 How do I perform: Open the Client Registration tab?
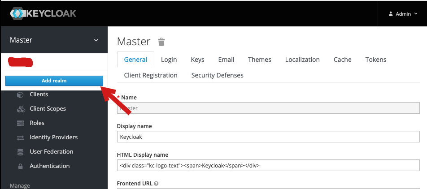(151, 75)
